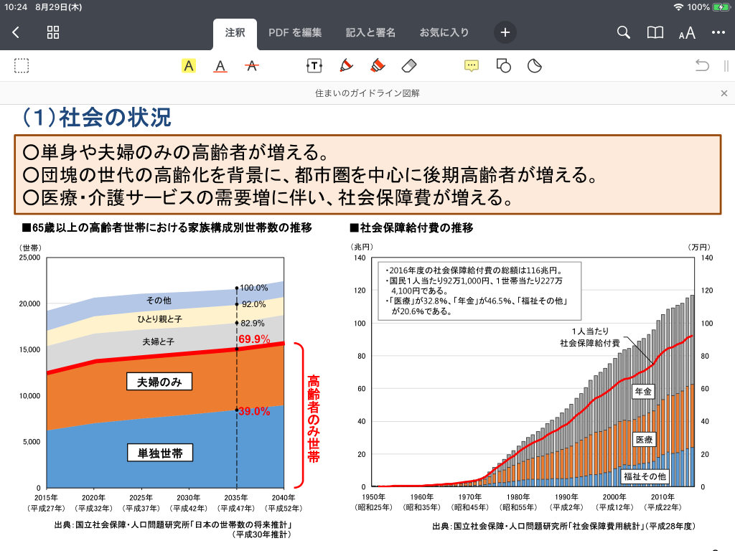
Task: Select the text box insertion tool
Action: click(x=314, y=66)
